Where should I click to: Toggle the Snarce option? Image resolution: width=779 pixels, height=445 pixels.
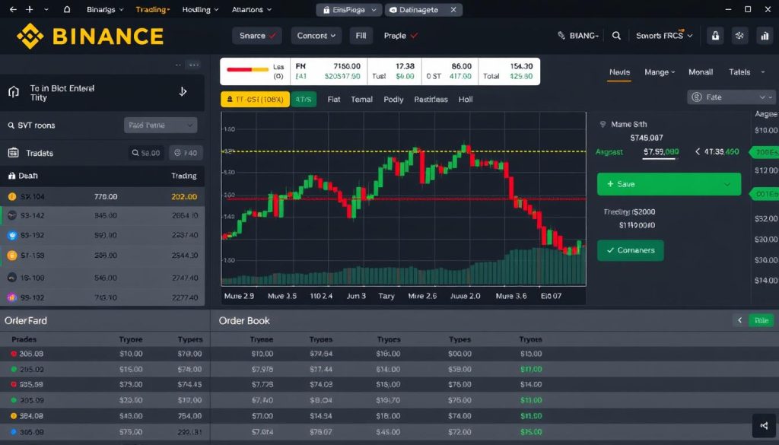pos(257,36)
